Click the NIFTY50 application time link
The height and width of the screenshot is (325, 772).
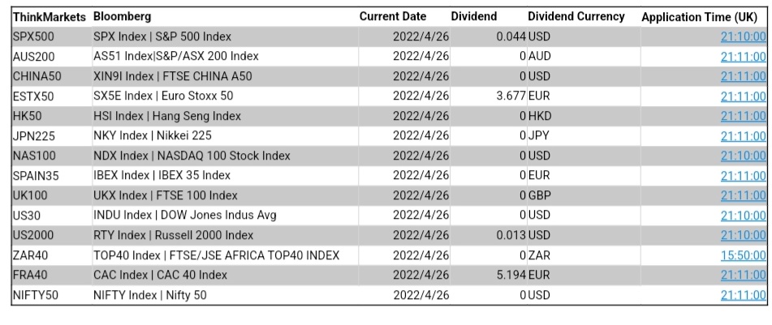(x=743, y=296)
